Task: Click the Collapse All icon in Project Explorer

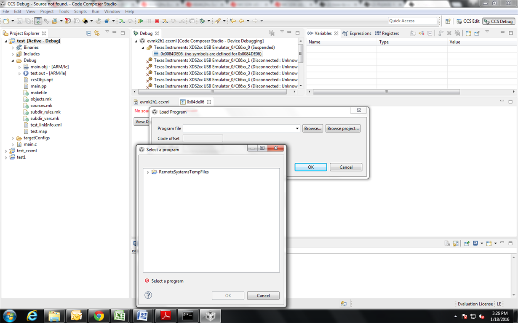Action: [x=88, y=33]
